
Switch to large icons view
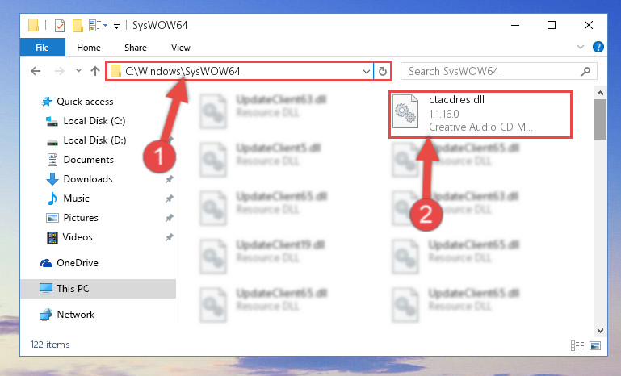(595, 345)
